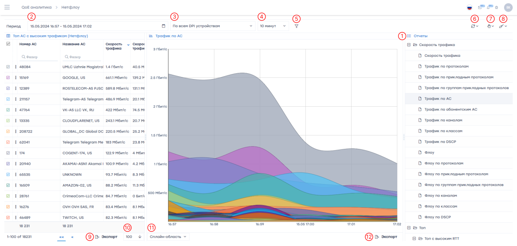Click the hand pointer mode icon

click(490, 27)
